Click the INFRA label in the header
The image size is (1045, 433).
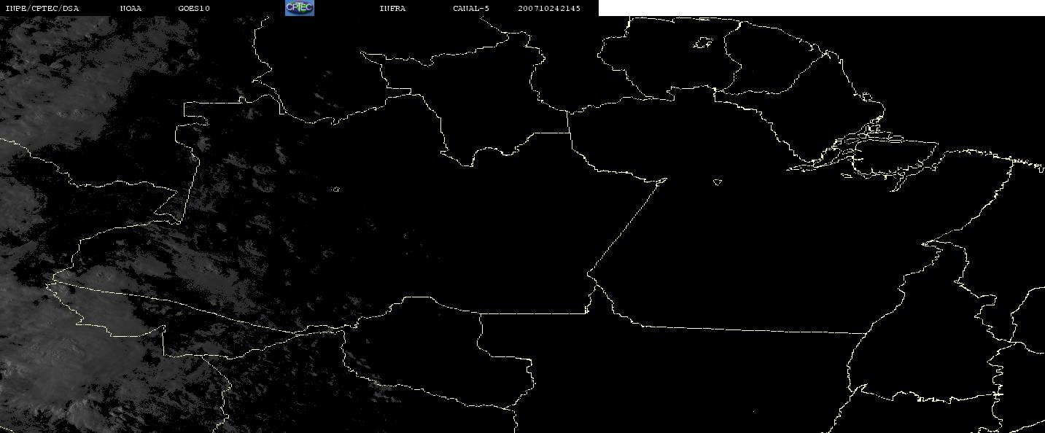[x=392, y=8]
